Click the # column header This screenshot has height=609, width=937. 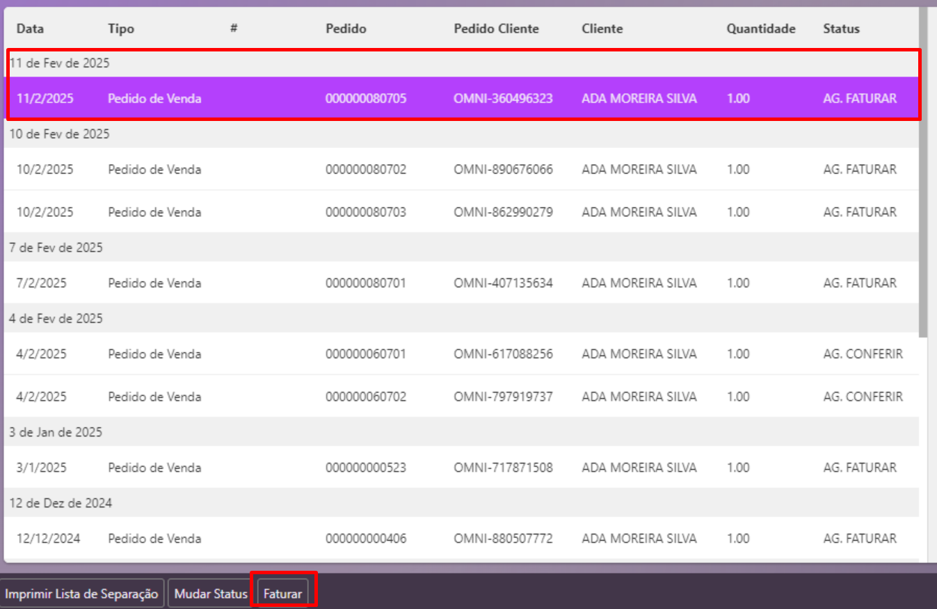click(x=234, y=29)
